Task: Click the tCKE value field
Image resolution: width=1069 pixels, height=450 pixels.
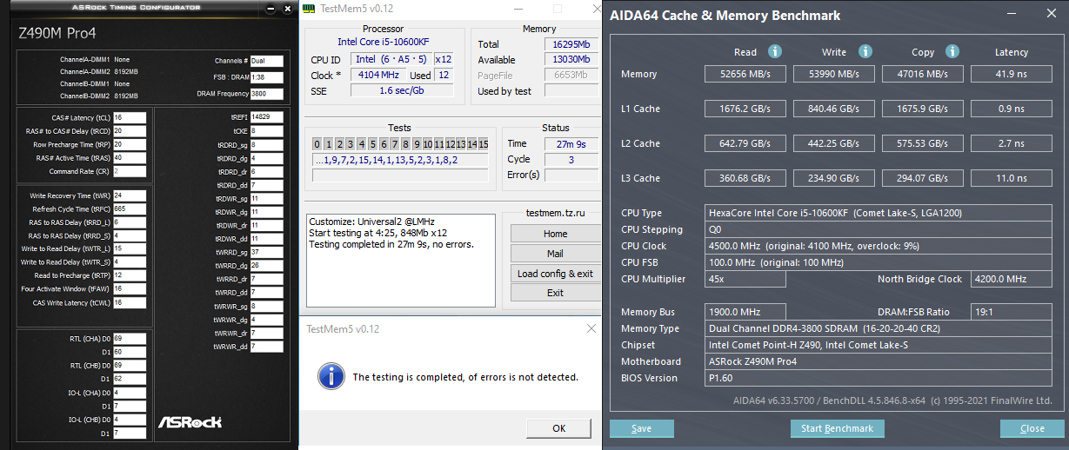Action: pyautogui.click(x=266, y=130)
